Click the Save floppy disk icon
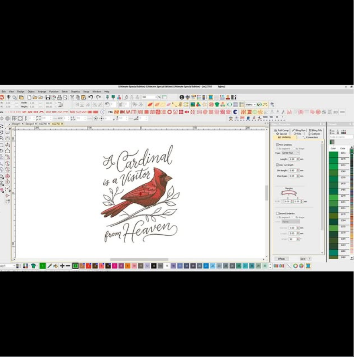 point(48,97)
